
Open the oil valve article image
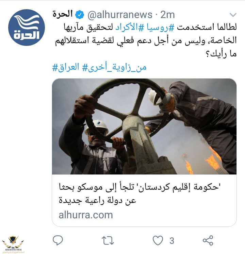point(144,126)
